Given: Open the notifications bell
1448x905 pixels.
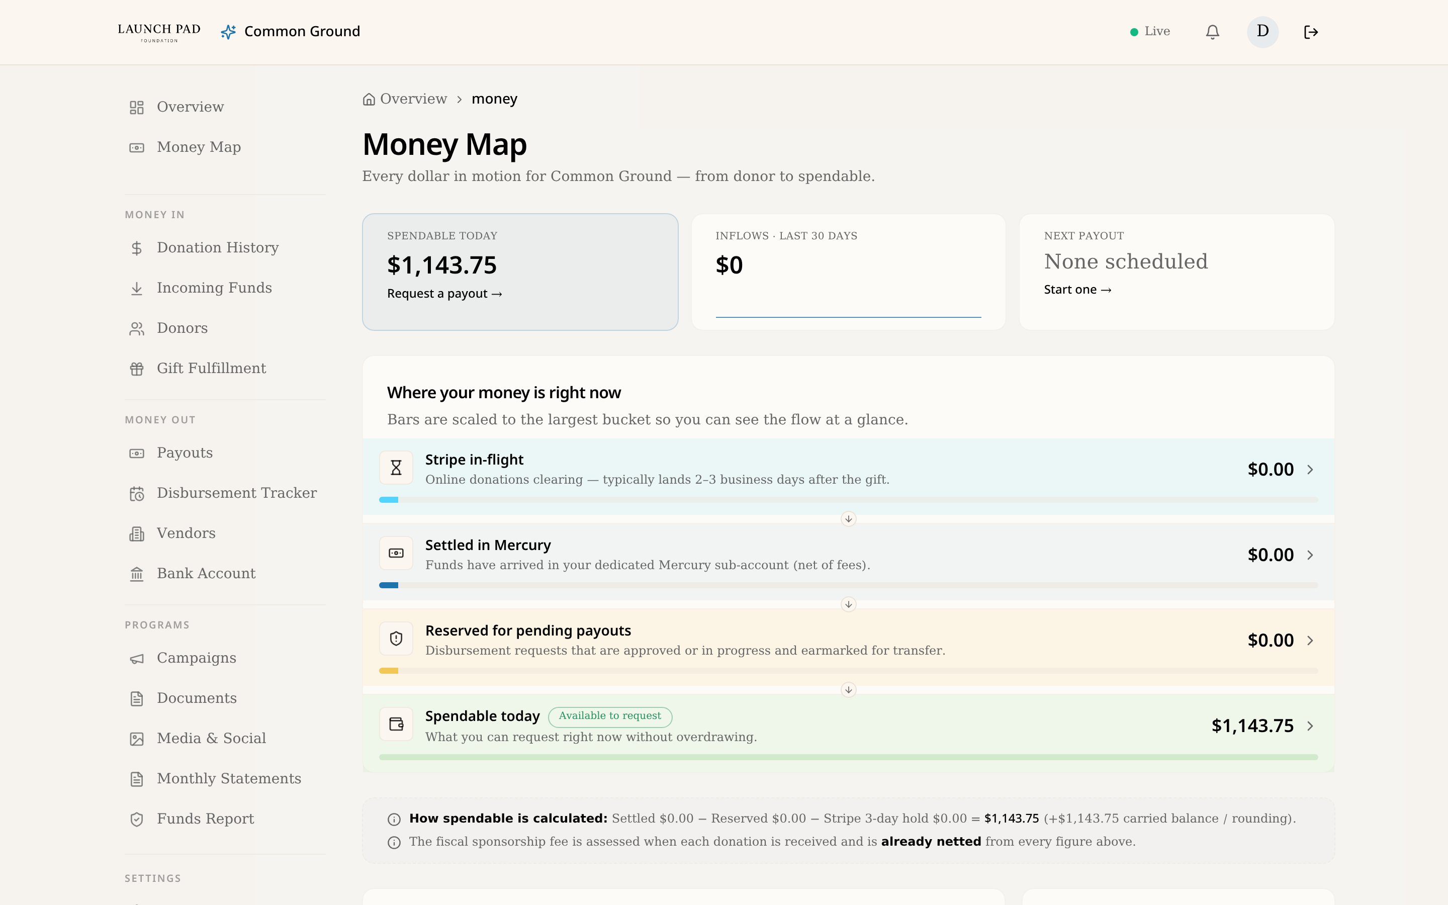Looking at the screenshot, I should click(1212, 32).
